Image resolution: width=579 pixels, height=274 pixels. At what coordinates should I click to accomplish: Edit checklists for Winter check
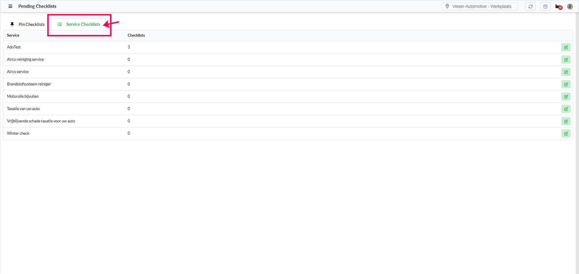[566, 134]
